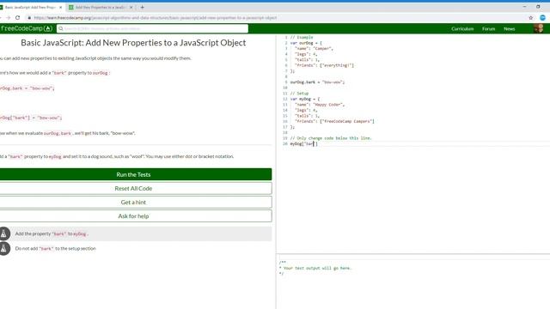Click the 'Only change code below this line' comment
Image resolution: width=550 pixels, height=309 pixels.
[x=331, y=138]
